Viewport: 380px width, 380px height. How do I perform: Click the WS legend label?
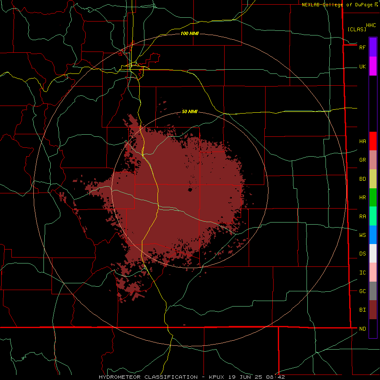(362, 235)
